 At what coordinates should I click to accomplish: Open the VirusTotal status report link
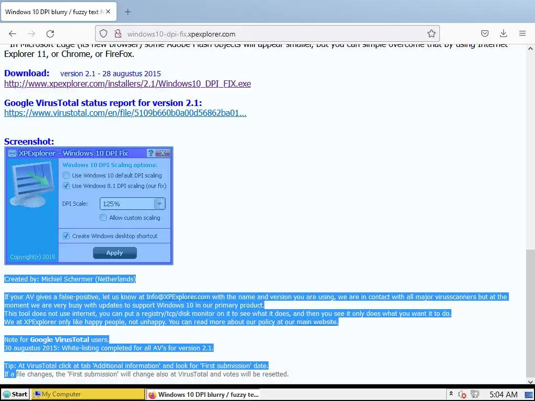pyautogui.click(x=125, y=113)
